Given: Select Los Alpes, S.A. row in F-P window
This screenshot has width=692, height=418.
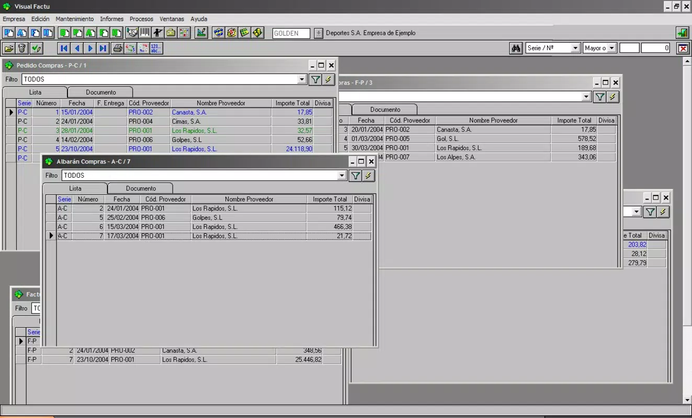Looking at the screenshot, I should 479,157.
